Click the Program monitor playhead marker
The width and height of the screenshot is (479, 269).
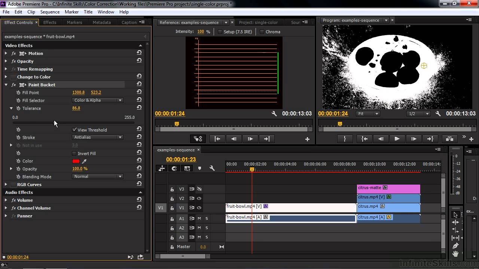coord(340,124)
